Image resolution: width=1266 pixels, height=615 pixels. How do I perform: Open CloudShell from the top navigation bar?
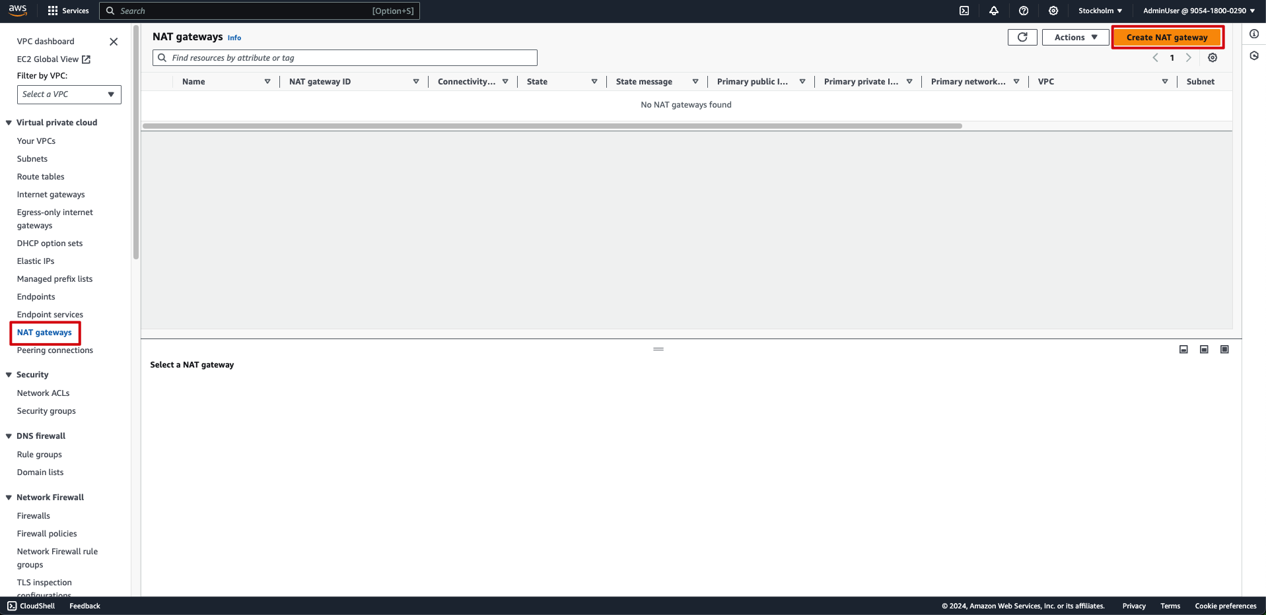(x=964, y=11)
